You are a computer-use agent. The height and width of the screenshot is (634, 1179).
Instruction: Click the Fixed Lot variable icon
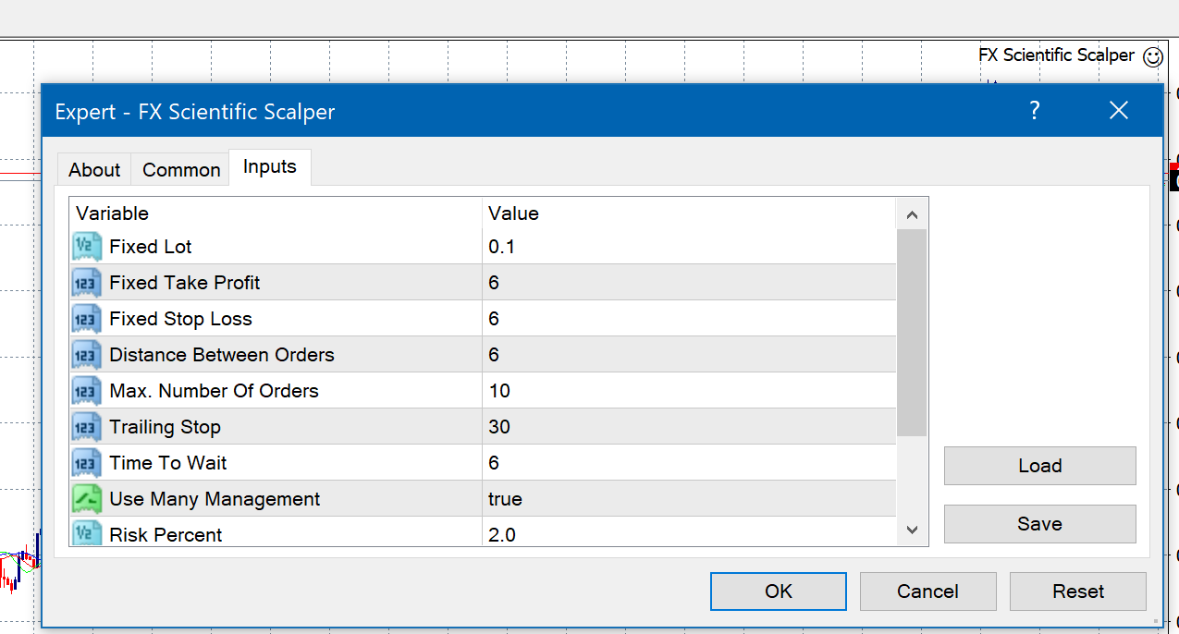(x=87, y=247)
